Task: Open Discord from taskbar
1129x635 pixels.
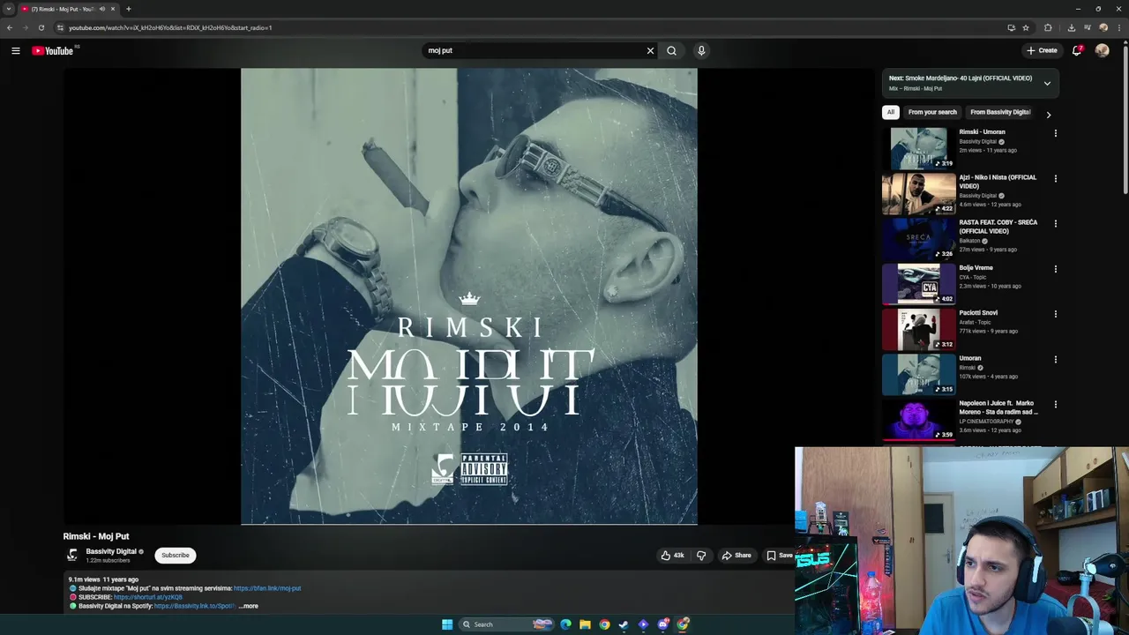Action: [x=662, y=624]
